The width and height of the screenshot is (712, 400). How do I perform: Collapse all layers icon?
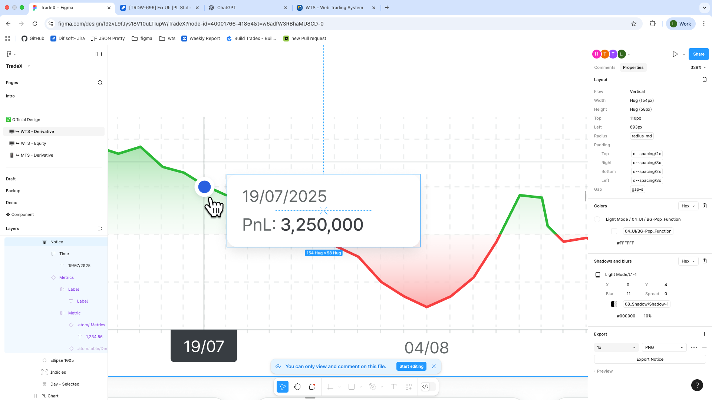100,229
